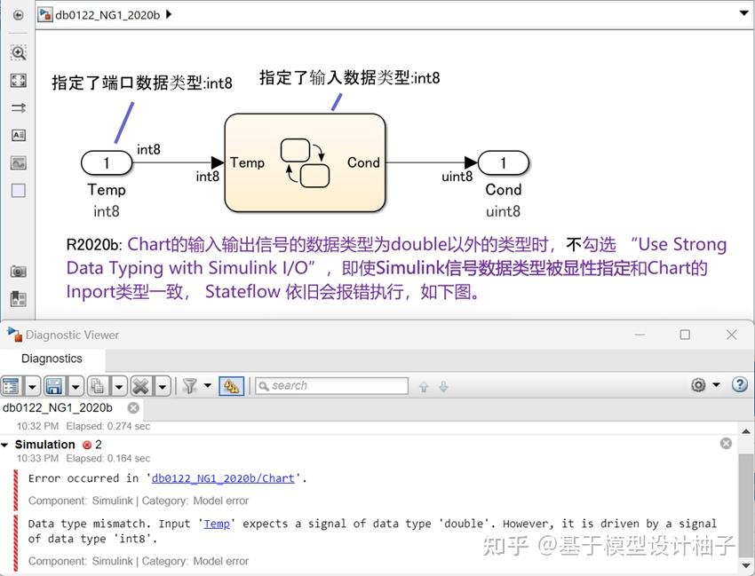Select the Zoom tool in the Simulink palette
Viewport: 755px width, 576px height.
[18, 52]
